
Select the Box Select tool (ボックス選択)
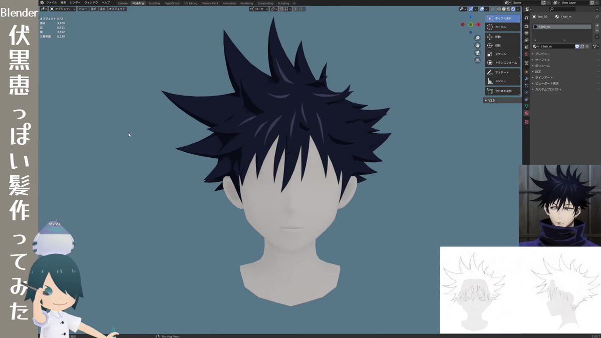[x=502, y=18]
